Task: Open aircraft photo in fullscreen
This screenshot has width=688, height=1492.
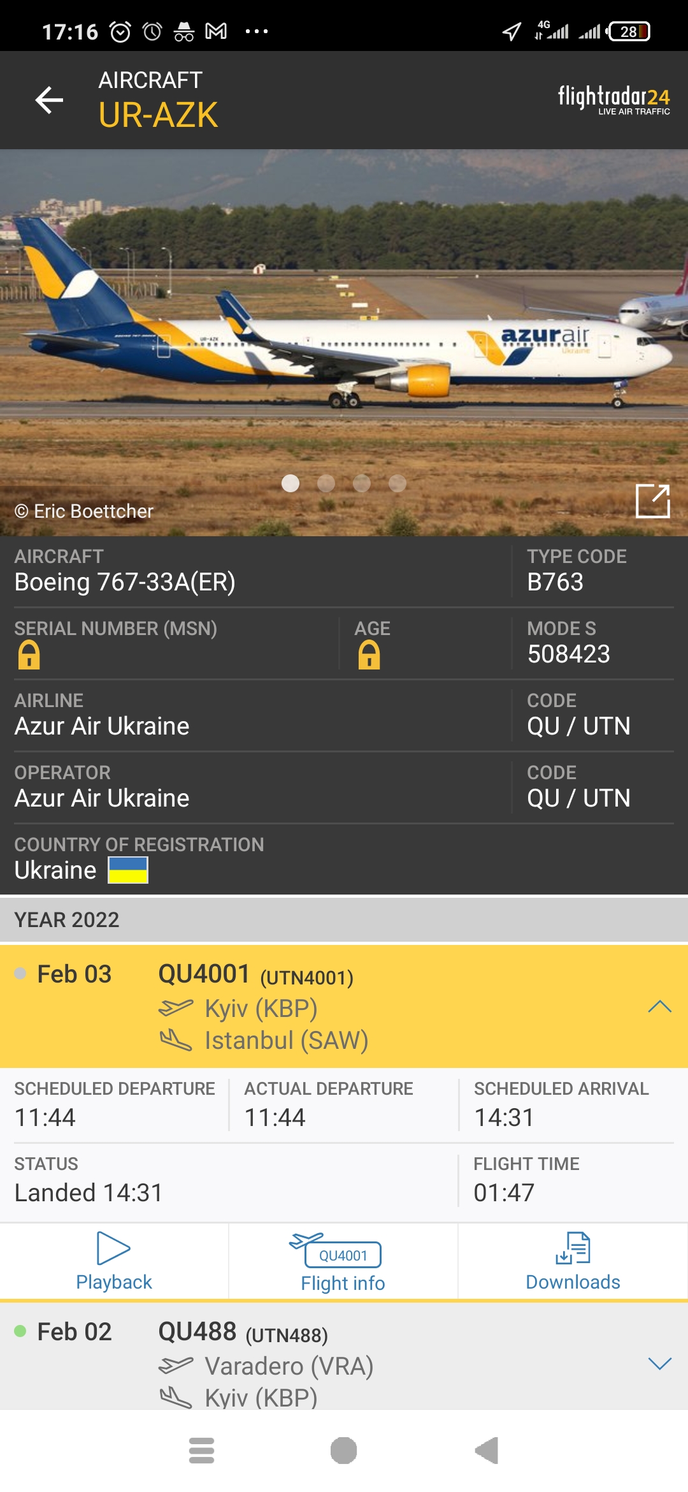Action: 652,501
